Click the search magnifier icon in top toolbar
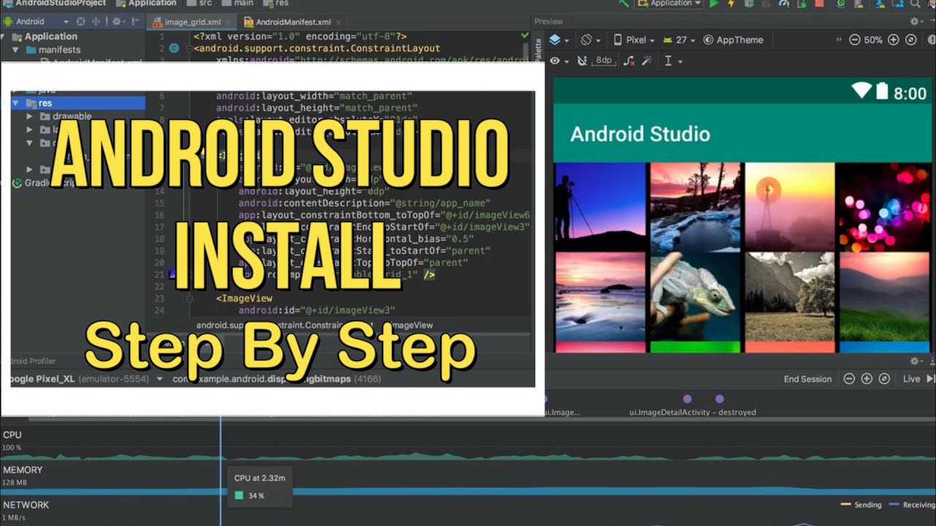The height and width of the screenshot is (526, 936). (916, 4)
